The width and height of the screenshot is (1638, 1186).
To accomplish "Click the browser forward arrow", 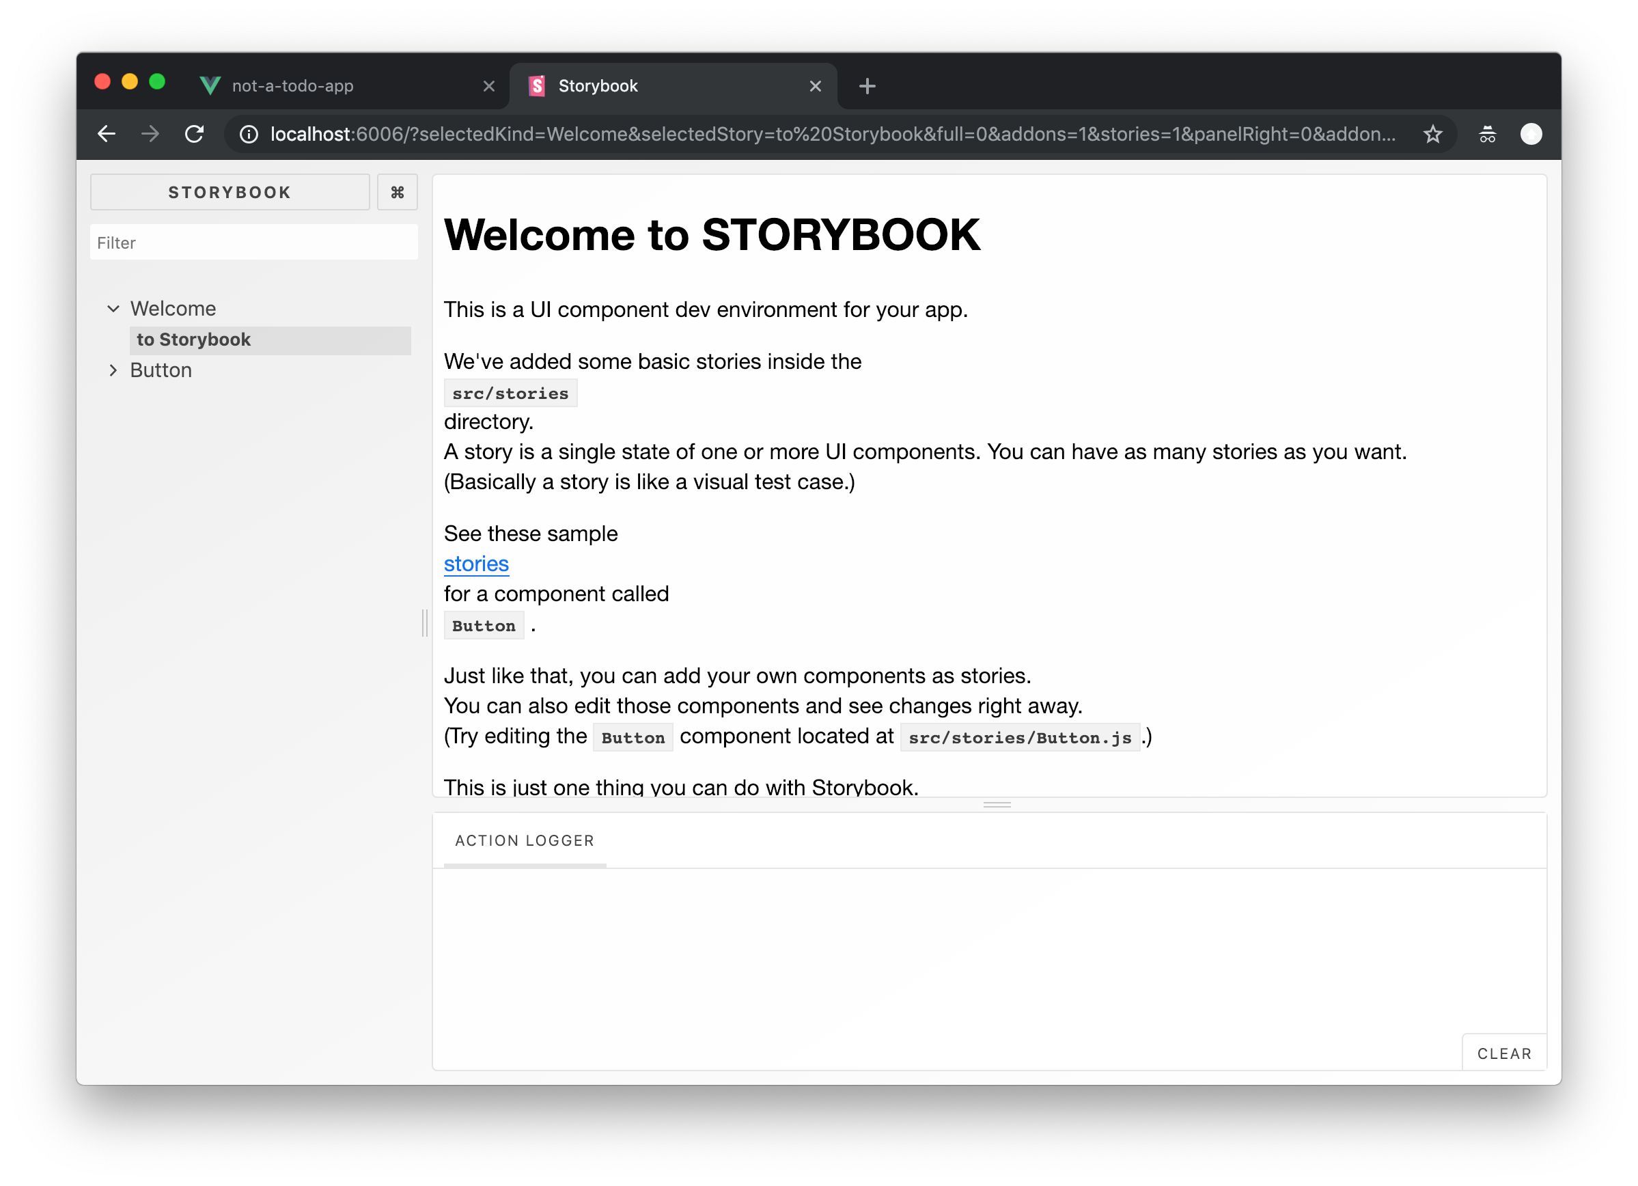I will point(150,134).
